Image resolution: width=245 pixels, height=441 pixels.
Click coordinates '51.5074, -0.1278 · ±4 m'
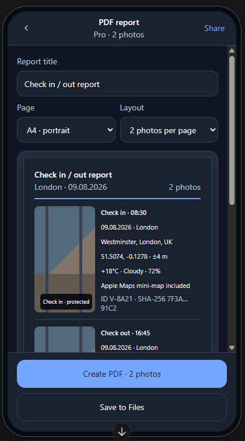(134, 256)
